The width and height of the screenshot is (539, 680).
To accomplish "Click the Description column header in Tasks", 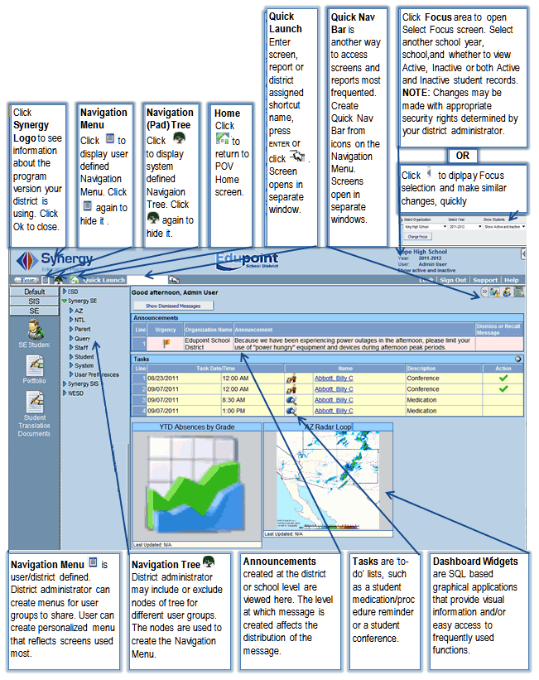I will [444, 369].
